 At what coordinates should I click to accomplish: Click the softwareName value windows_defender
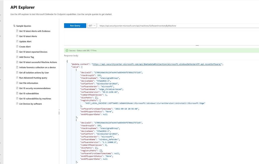tap(109, 140)
